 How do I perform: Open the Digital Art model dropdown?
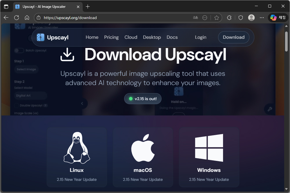[x=30, y=95]
